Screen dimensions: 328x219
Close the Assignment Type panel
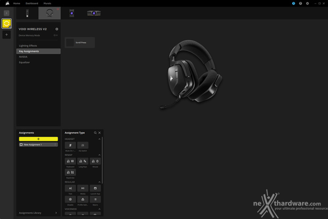click(100, 133)
